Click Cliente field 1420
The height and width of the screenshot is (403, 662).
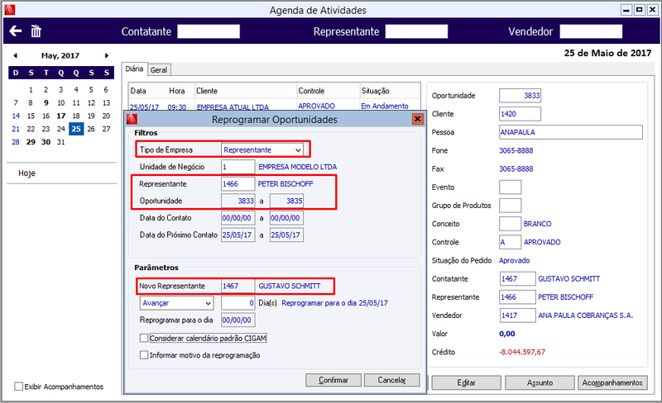520,114
